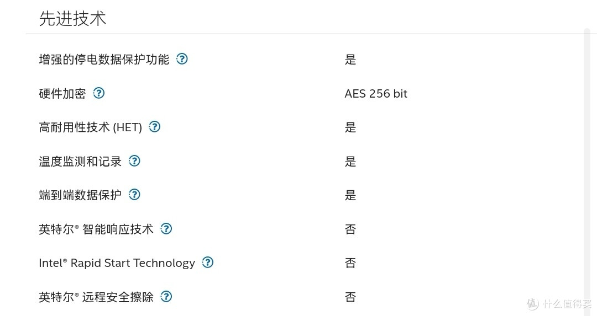The height and width of the screenshot is (316, 597).
Task: Open help icon for 增强的停电数据保护功能
Action: (x=182, y=59)
